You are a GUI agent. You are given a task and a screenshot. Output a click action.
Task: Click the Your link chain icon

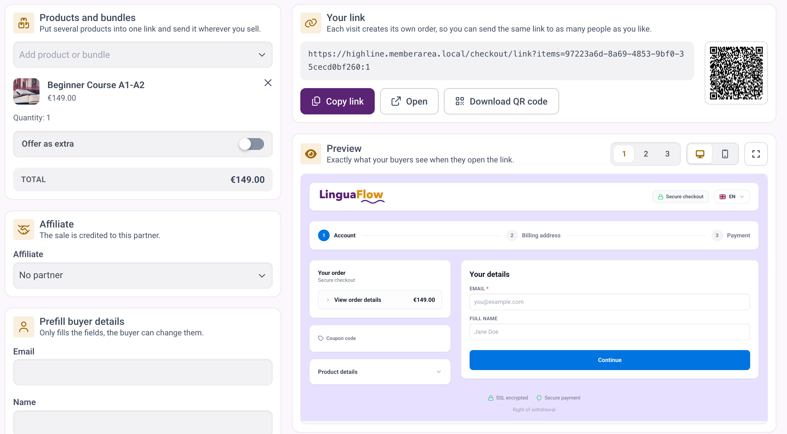pos(311,23)
